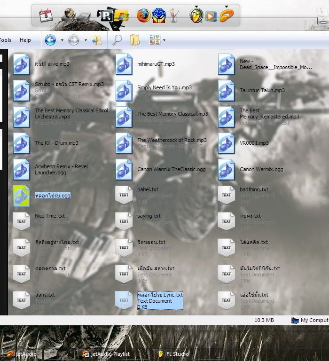The image size is (329, 361).
Task: Launch FL Studio from the dock
Action: 196,16
